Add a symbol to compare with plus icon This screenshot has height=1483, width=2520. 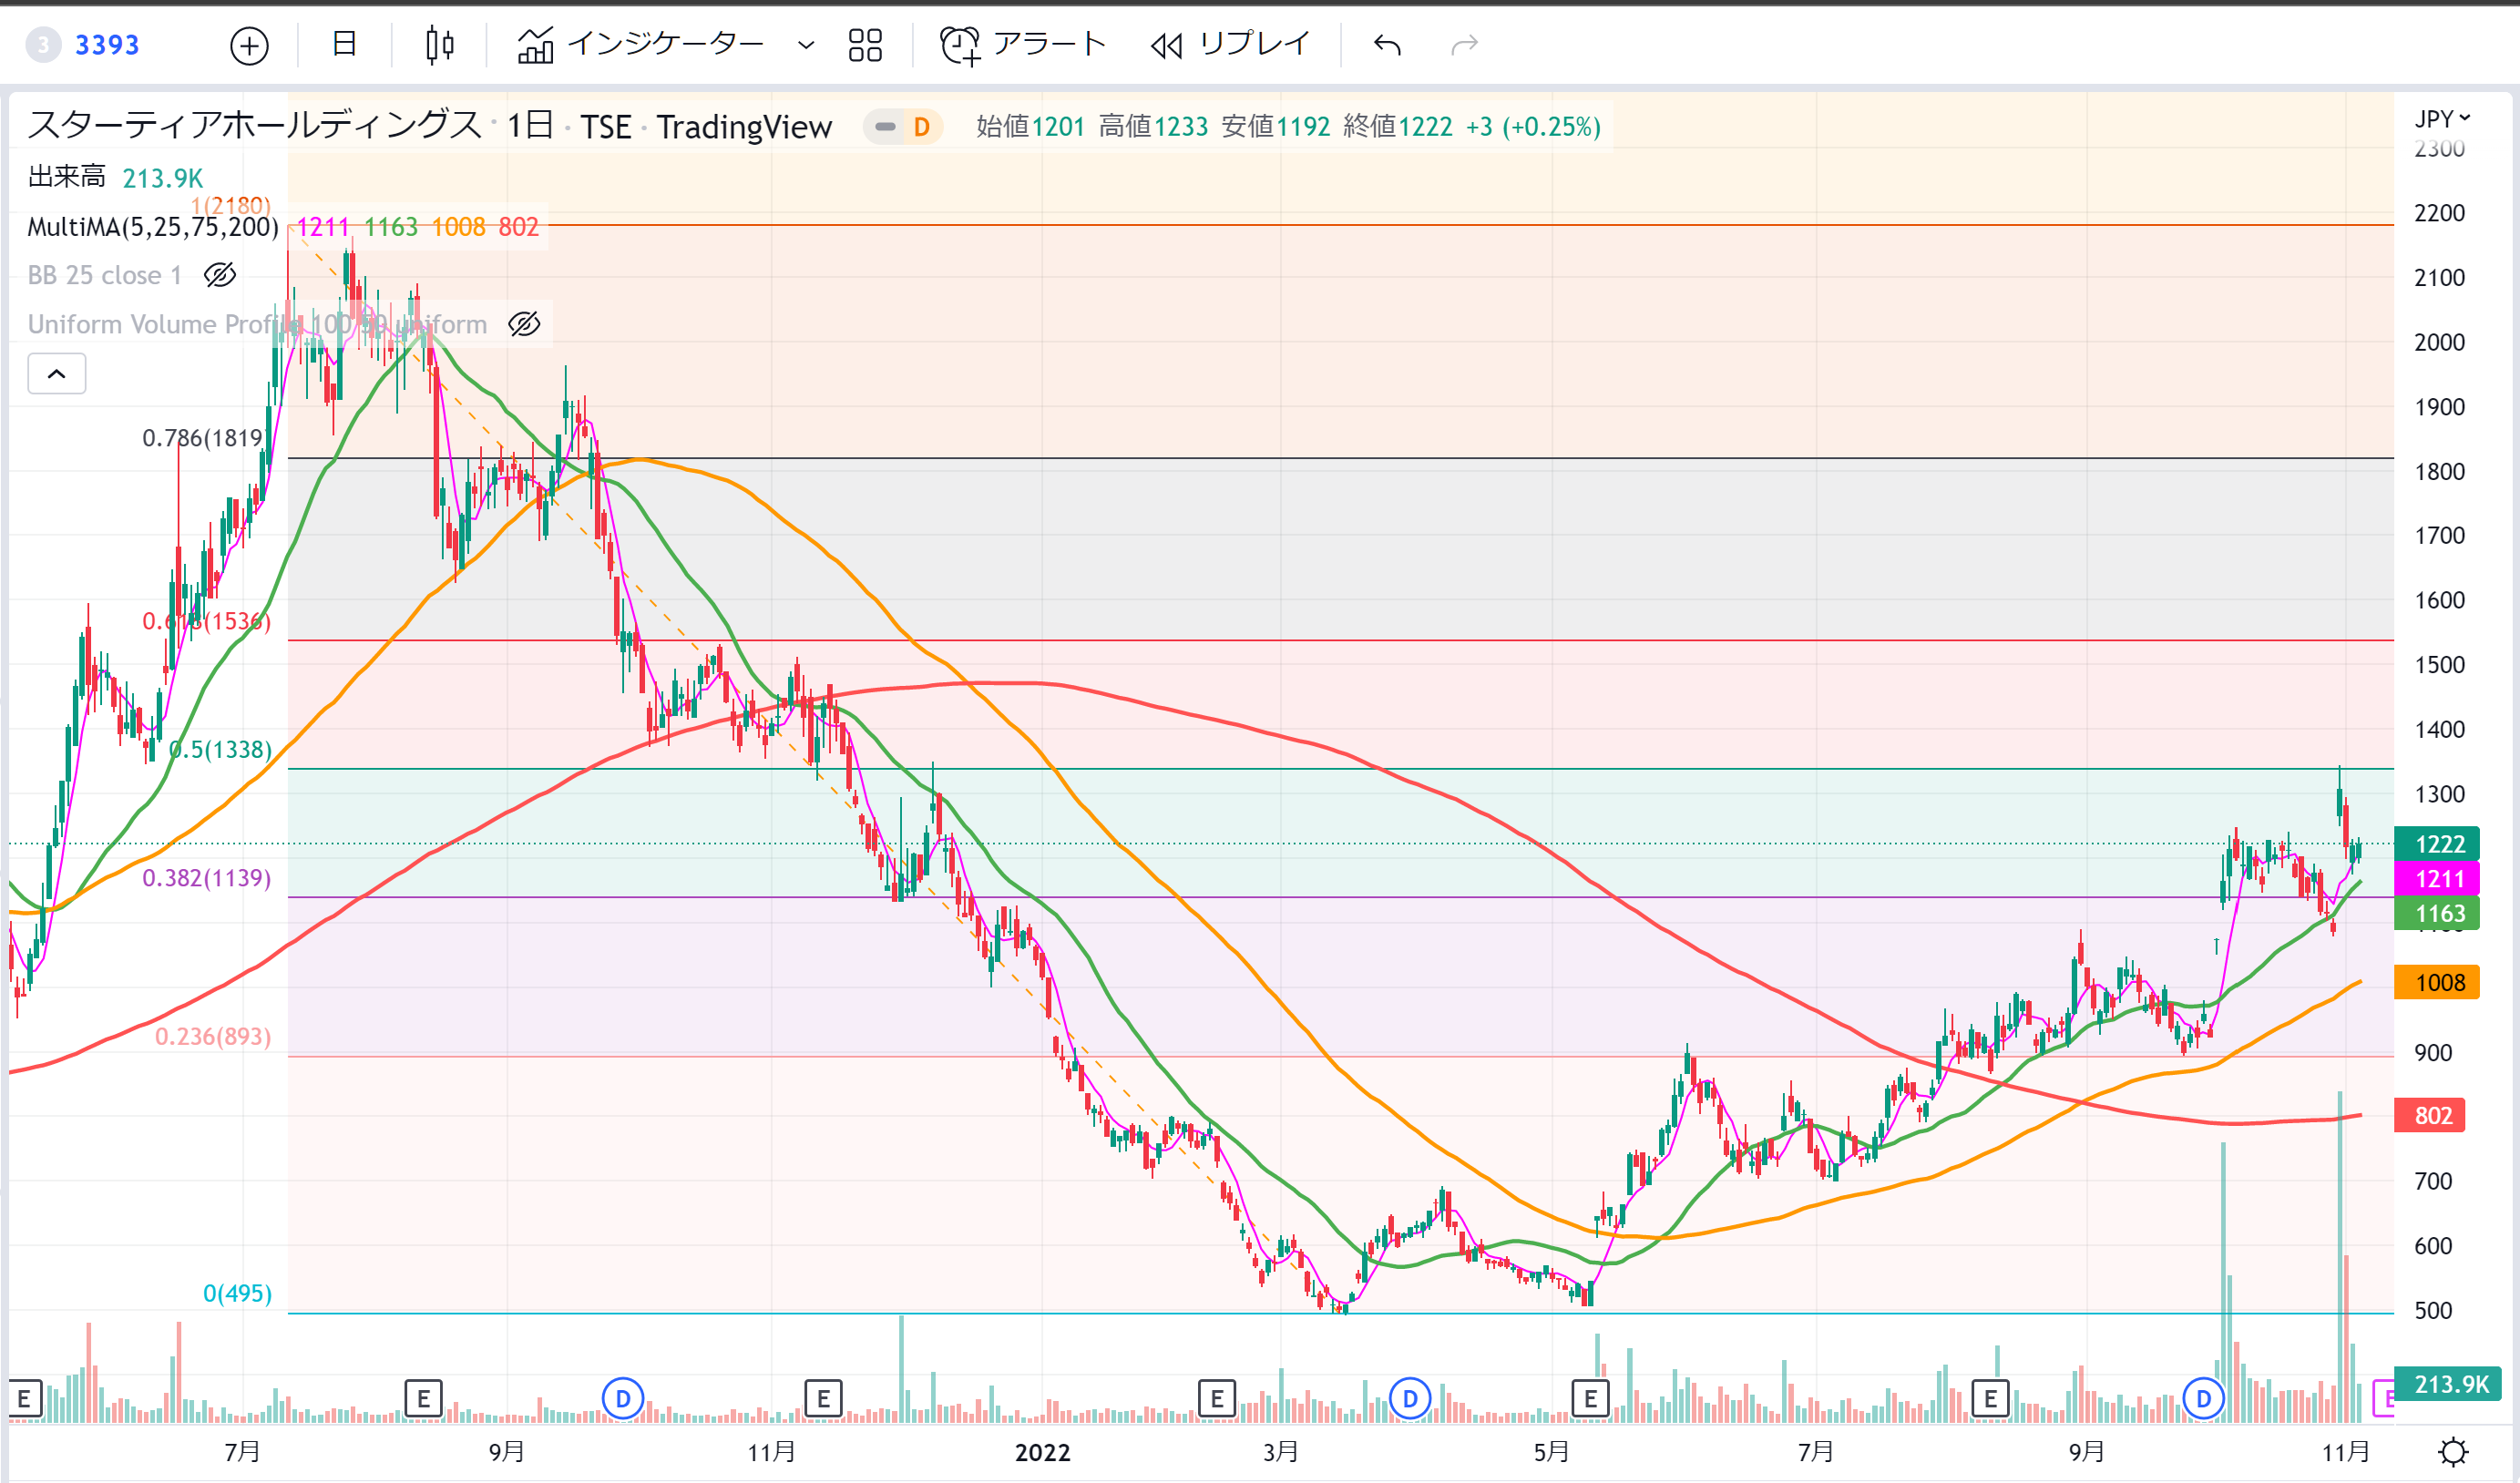(249, 45)
